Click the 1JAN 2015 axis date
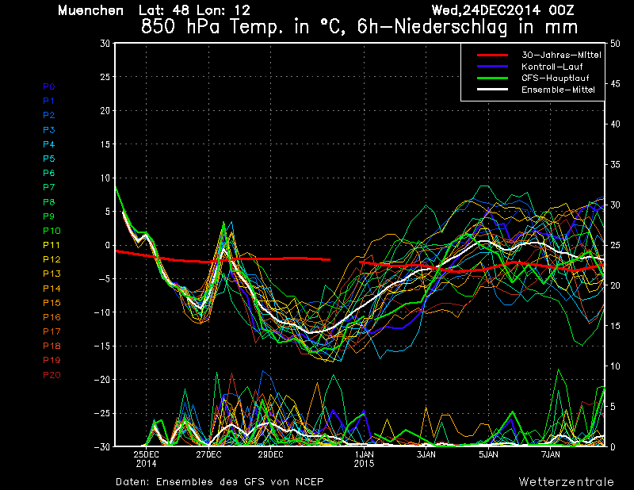The width and height of the screenshot is (634, 490). [x=364, y=459]
